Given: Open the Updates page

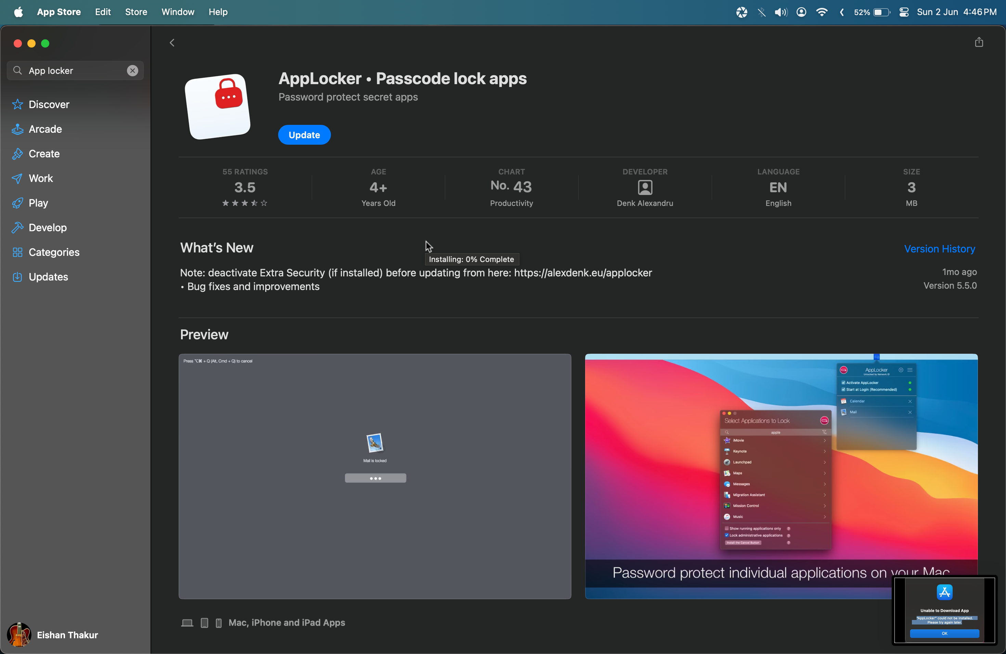Looking at the screenshot, I should point(48,277).
